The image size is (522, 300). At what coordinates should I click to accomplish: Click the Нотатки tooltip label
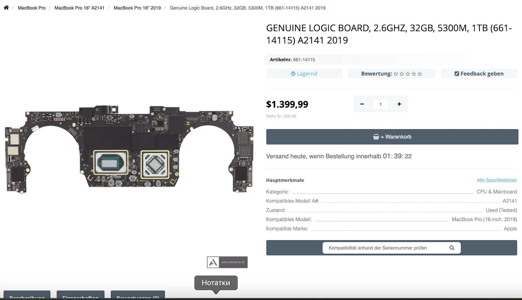pyautogui.click(x=216, y=283)
